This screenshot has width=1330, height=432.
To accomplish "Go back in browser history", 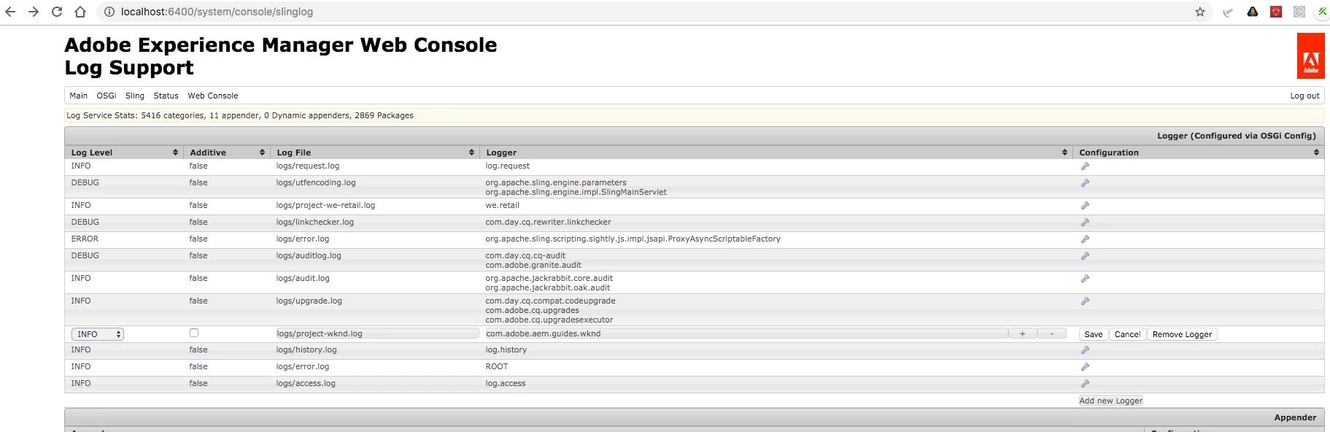I will [x=10, y=12].
